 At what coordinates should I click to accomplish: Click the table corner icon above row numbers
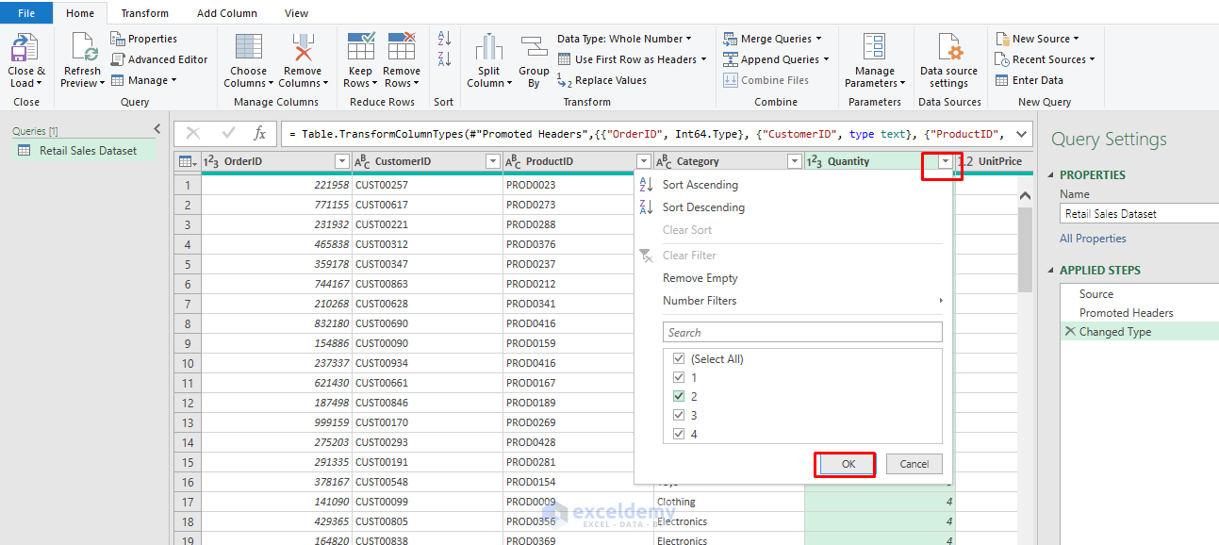point(187,162)
